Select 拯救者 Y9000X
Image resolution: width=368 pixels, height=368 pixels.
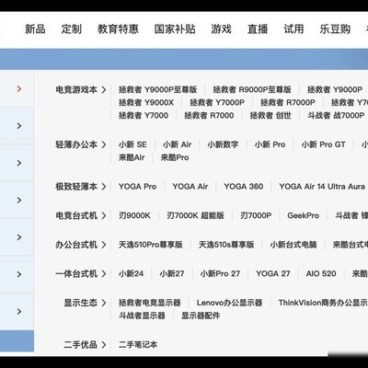(x=146, y=102)
